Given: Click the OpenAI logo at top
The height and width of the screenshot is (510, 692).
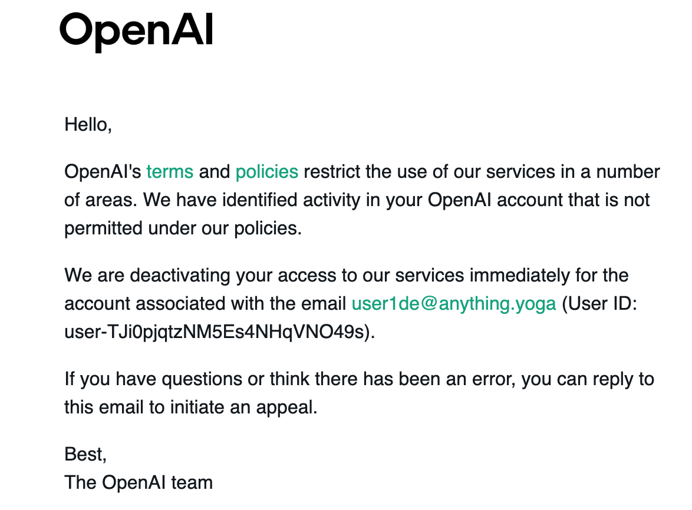Looking at the screenshot, I should [x=136, y=32].
